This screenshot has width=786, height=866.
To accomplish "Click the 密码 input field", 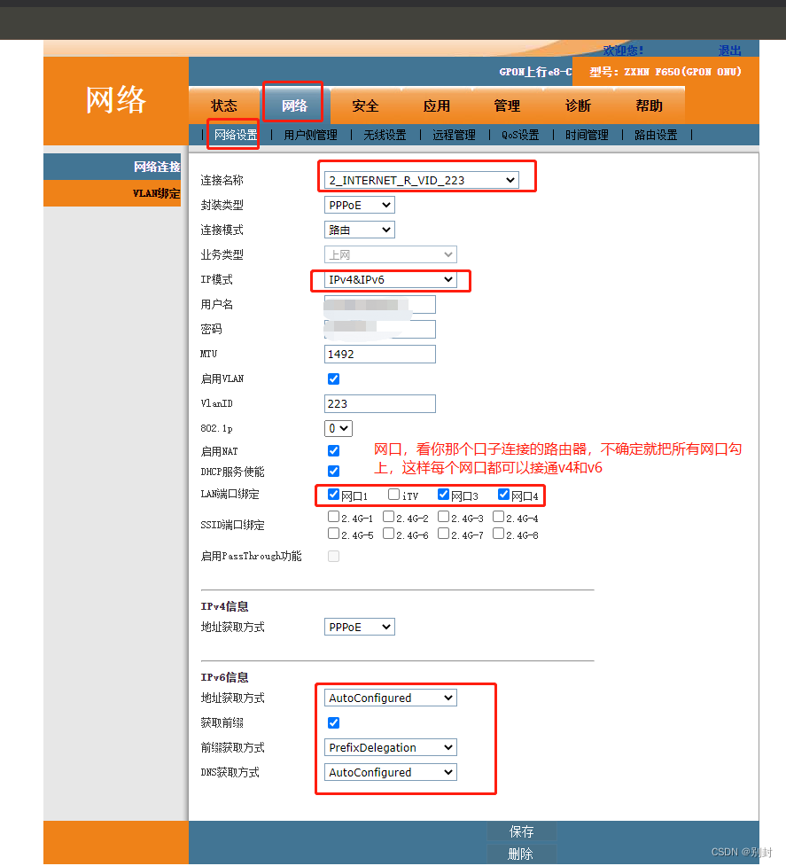I will click(x=380, y=329).
